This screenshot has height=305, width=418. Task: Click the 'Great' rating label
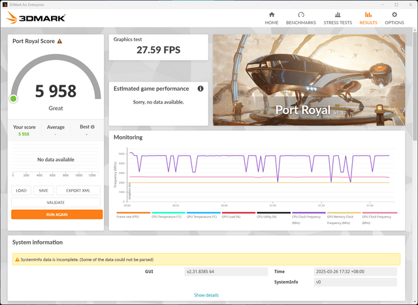(x=56, y=108)
